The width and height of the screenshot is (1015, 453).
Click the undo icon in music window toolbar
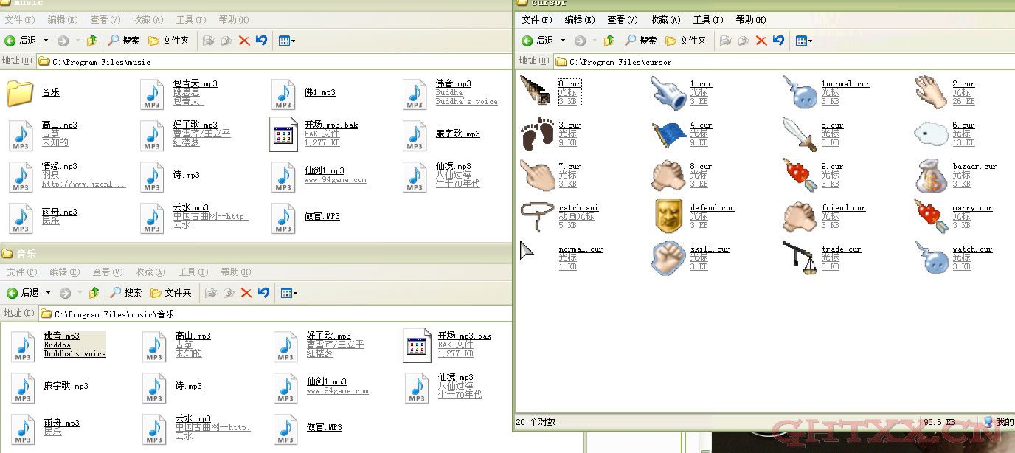pyautogui.click(x=261, y=41)
